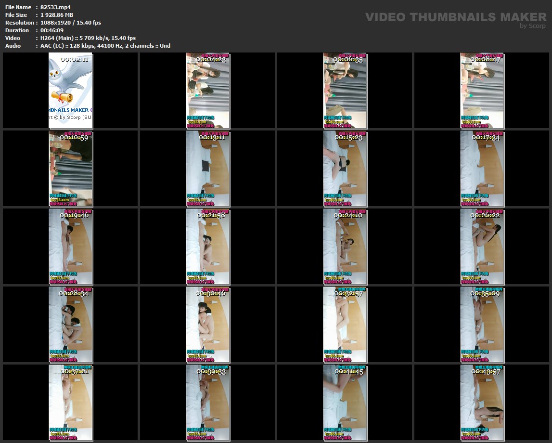
Task: Select the last thumbnail at 00:43:57
Action: [x=482, y=403]
